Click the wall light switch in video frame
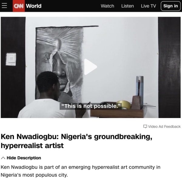 click(11, 59)
